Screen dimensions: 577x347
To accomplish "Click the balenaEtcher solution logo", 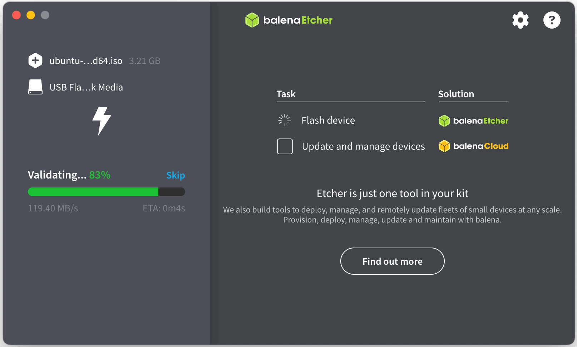I will [x=473, y=121].
